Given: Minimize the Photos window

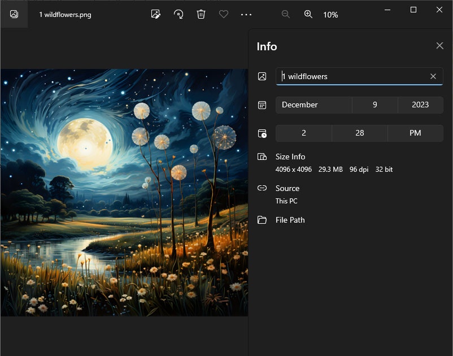Looking at the screenshot, I should click(387, 10).
